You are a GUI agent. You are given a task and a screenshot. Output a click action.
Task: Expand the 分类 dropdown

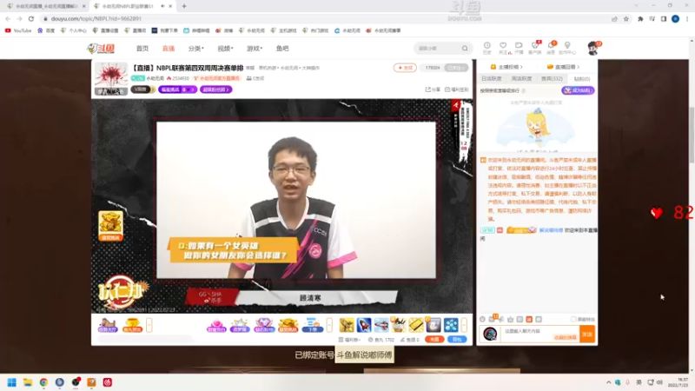tap(196, 49)
